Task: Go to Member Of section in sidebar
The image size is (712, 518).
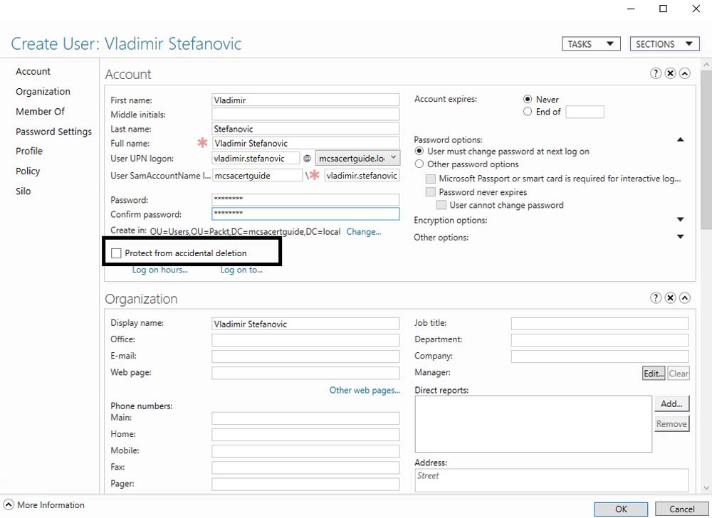Action: click(40, 112)
